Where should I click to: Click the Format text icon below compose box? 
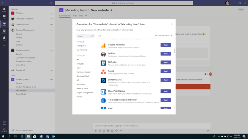(96, 131)
